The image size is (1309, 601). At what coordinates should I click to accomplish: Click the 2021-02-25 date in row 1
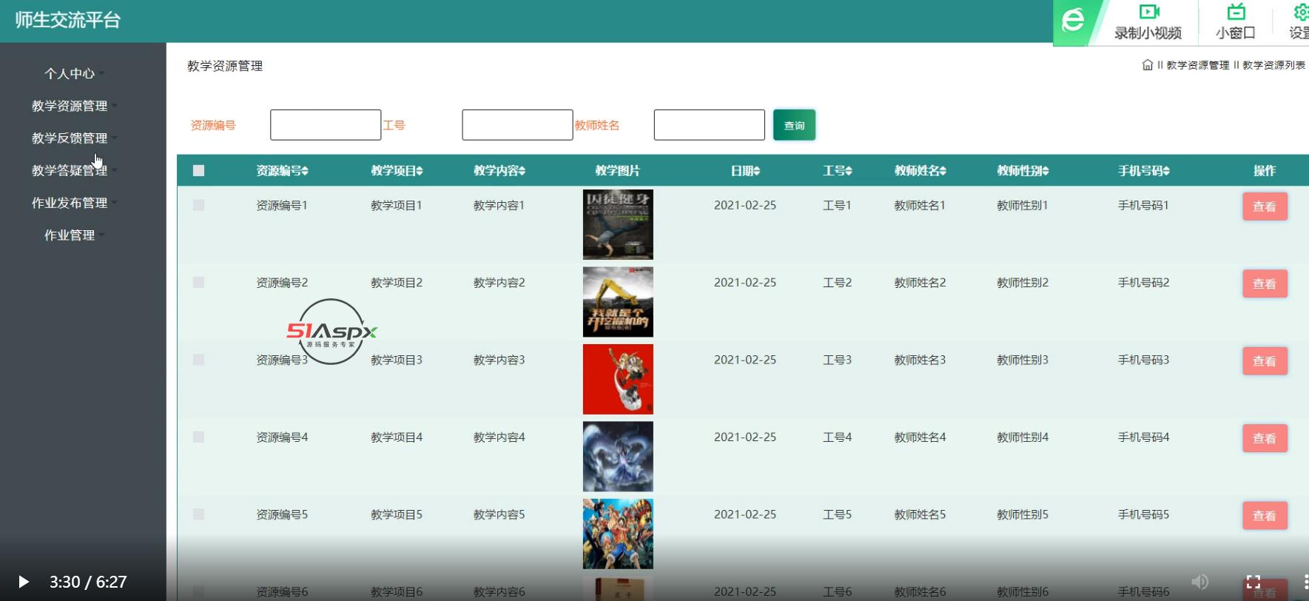coord(744,205)
